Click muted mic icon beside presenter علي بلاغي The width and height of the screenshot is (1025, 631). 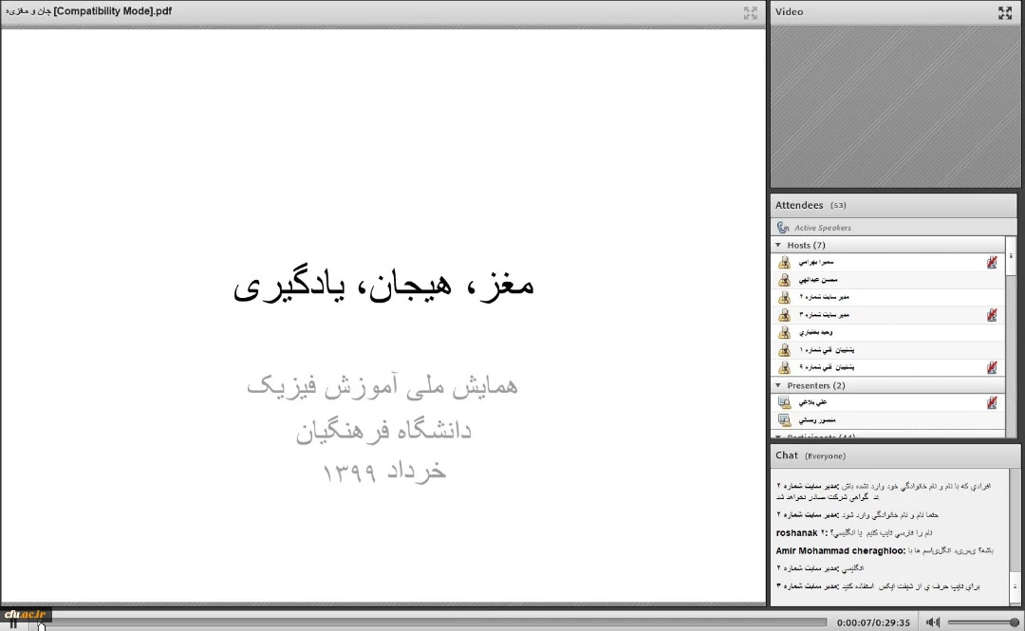point(992,402)
